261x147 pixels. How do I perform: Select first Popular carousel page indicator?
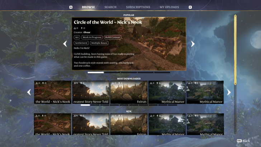[95, 72]
